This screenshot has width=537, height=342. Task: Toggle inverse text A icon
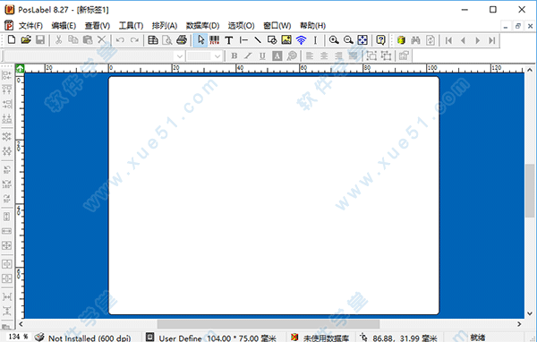pyautogui.click(x=277, y=56)
